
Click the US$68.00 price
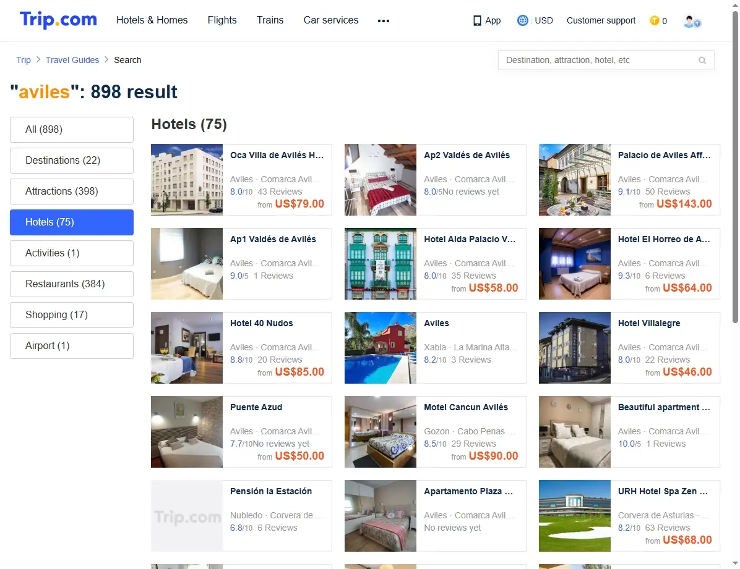tap(687, 540)
